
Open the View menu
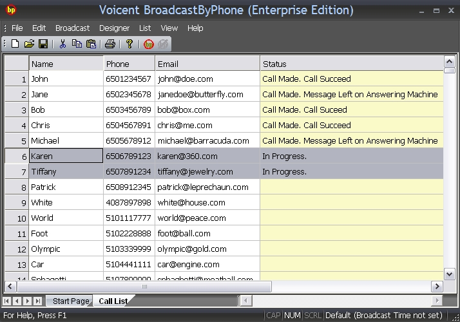pyautogui.click(x=169, y=28)
